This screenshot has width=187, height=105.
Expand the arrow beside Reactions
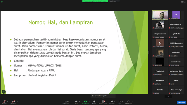tap(115, 101)
